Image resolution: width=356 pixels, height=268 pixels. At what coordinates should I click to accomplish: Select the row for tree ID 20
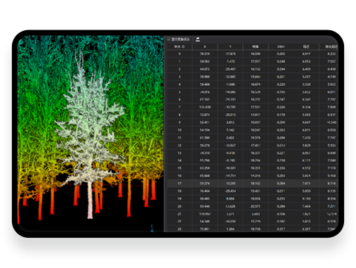[252, 206]
